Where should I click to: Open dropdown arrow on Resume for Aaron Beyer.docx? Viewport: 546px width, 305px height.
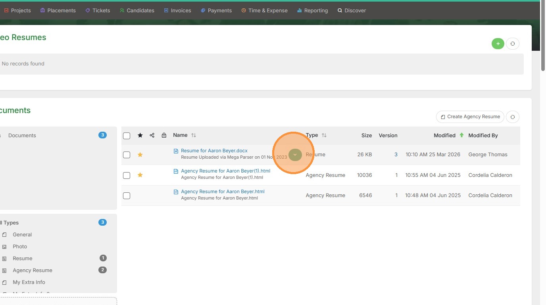tap(295, 155)
